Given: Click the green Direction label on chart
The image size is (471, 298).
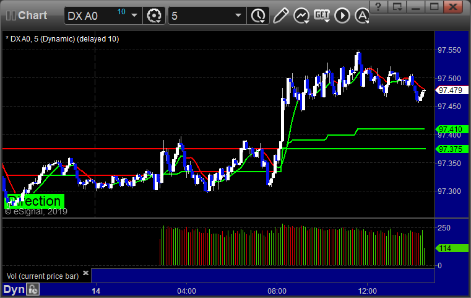Looking at the screenshot, I should point(34,201).
